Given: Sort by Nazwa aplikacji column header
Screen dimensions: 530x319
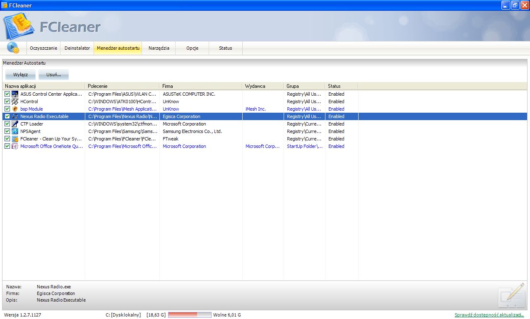Looking at the screenshot, I should (43, 86).
